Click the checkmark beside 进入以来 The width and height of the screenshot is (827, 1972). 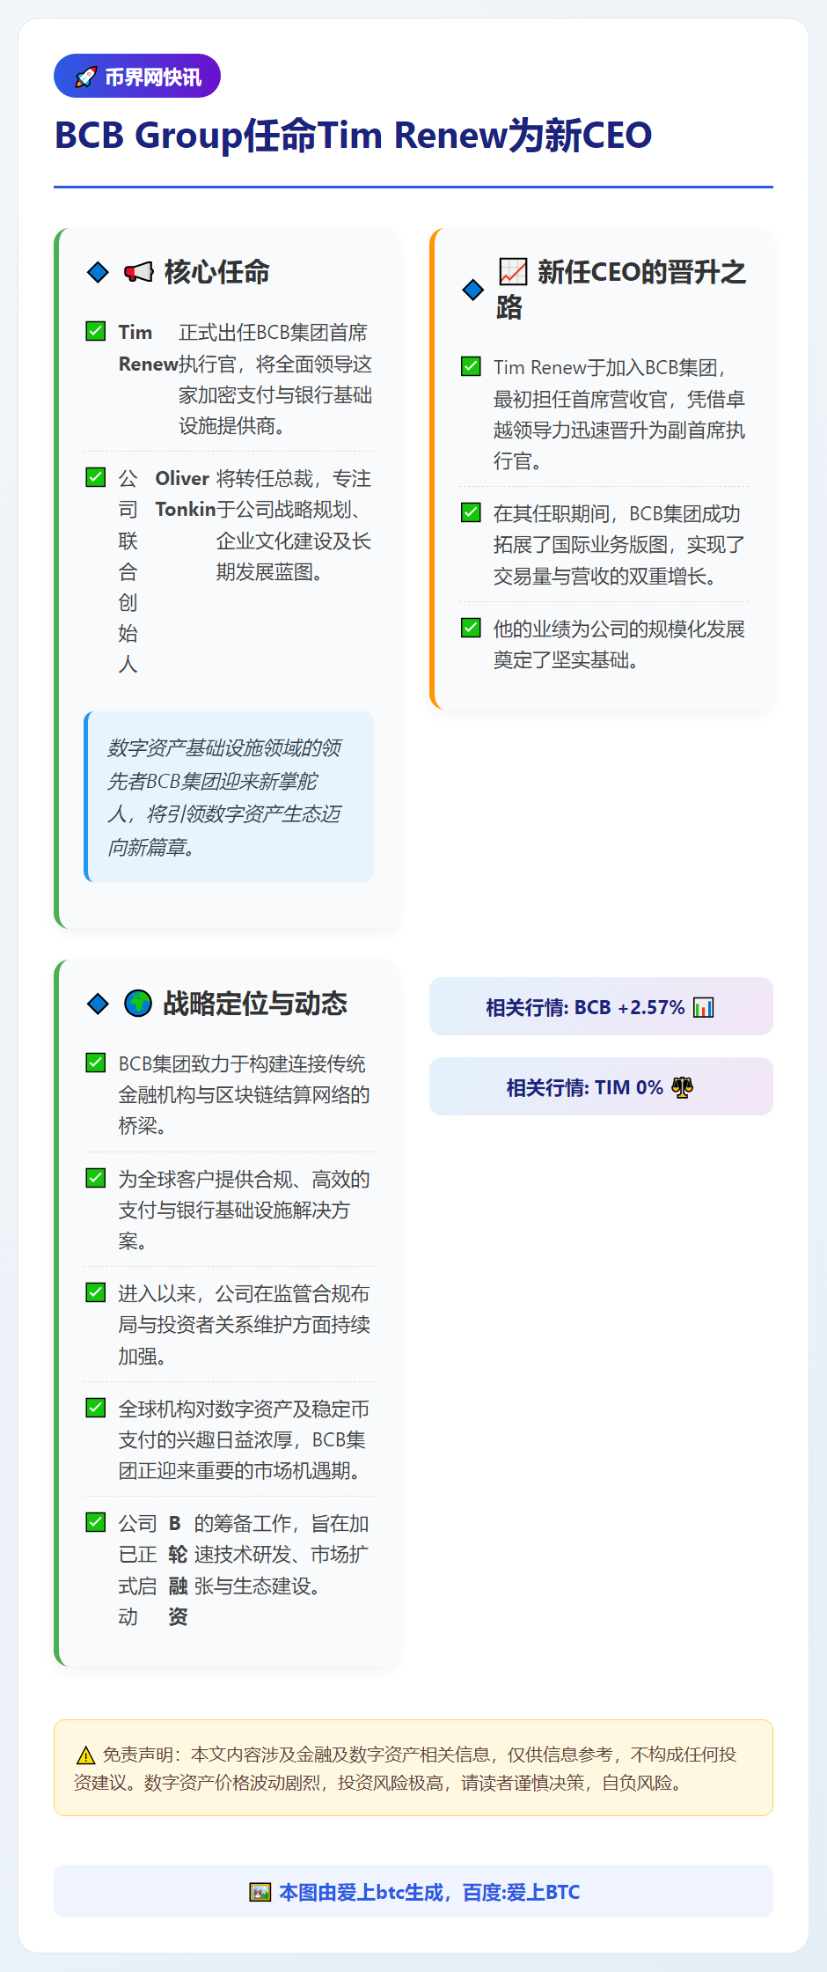(96, 1292)
